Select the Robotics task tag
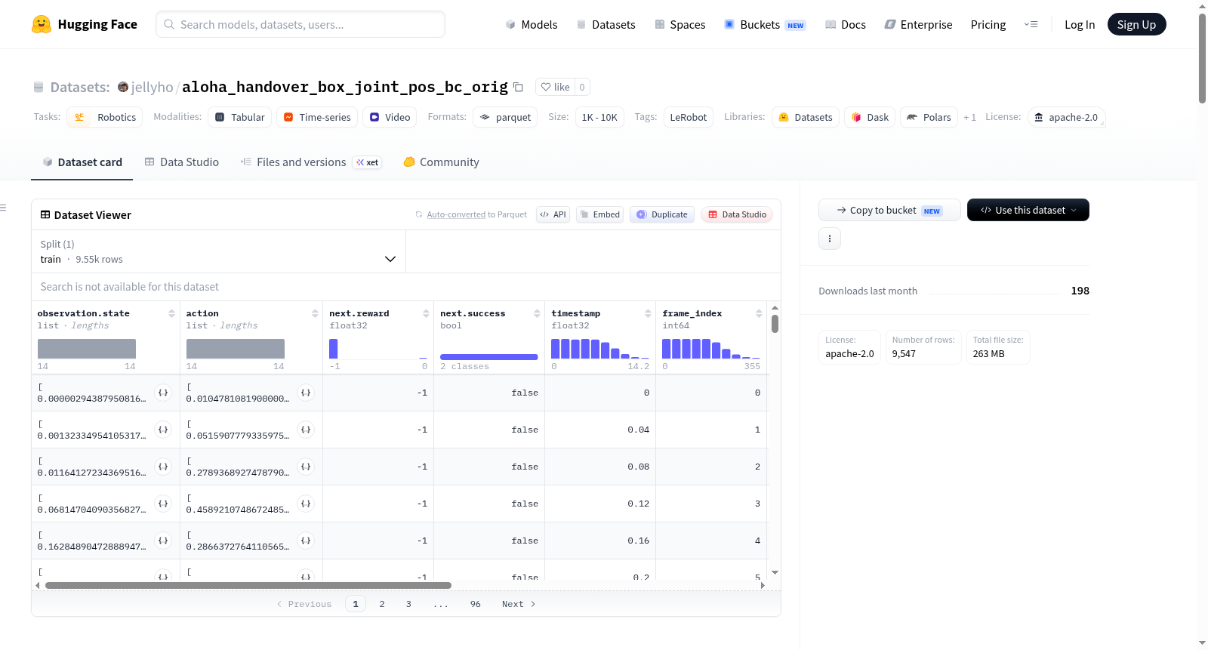This screenshot has height=650, width=1208. [105, 117]
